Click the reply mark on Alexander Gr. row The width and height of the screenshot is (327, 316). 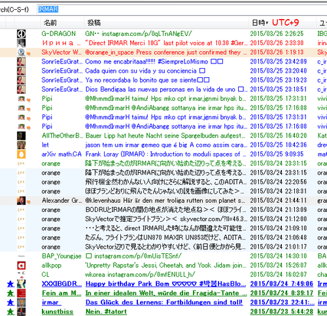point(28,202)
